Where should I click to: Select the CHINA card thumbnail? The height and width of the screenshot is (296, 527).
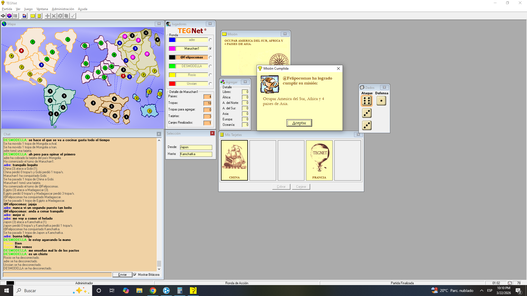point(234,160)
